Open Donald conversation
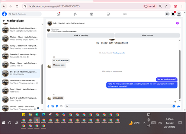This screenshot has width=186, height=134. click(x=20, y=108)
